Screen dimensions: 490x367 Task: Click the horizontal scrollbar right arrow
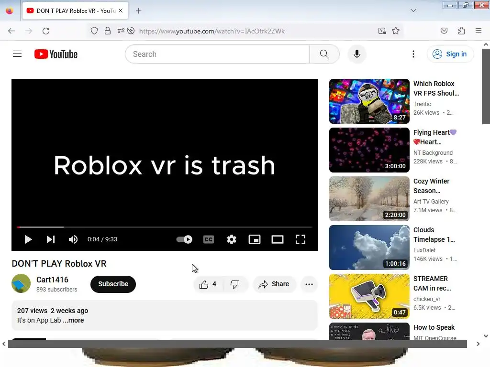[478, 344]
